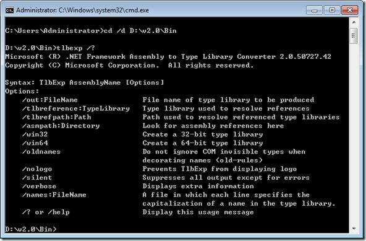Close the Administrator cmd.exe window
Screen dimensions: 366x241
click(x=349, y=11)
